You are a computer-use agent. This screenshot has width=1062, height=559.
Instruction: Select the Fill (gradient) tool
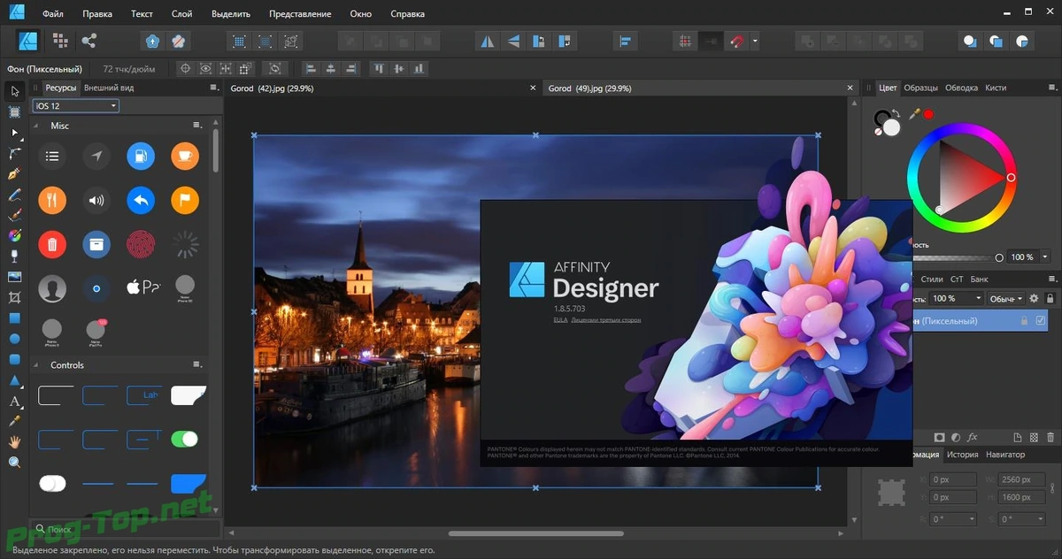(15, 235)
